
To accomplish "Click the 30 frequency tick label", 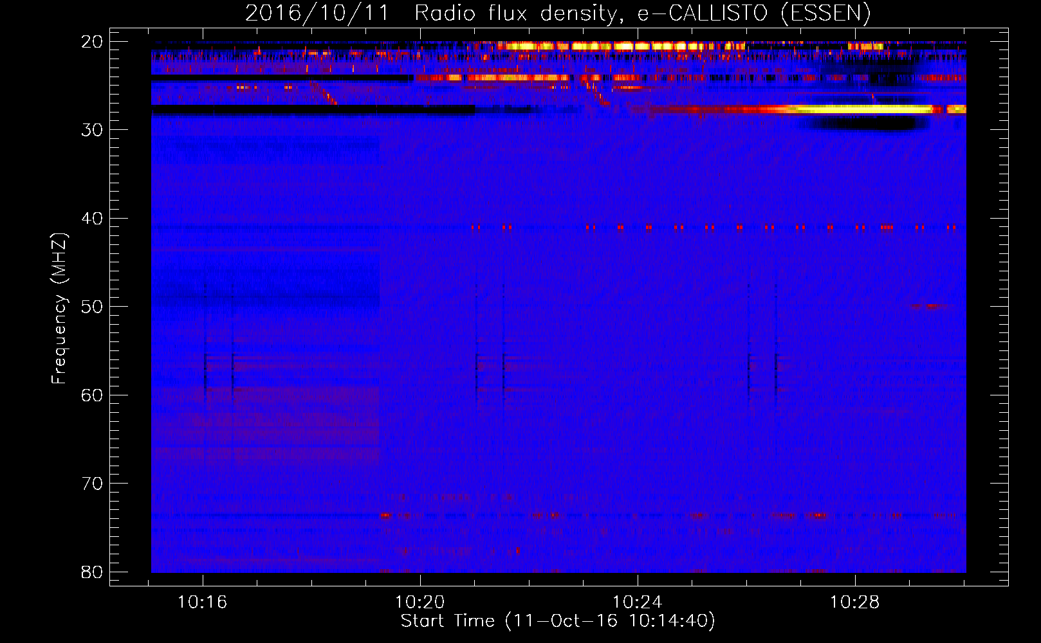I will click(x=92, y=130).
